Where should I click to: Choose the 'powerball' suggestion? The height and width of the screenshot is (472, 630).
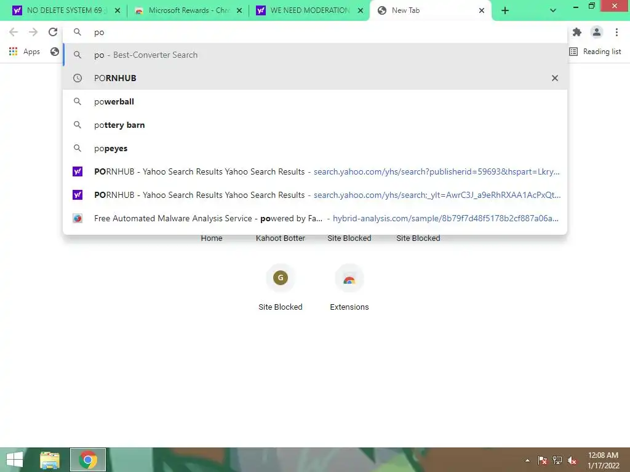coord(315,101)
